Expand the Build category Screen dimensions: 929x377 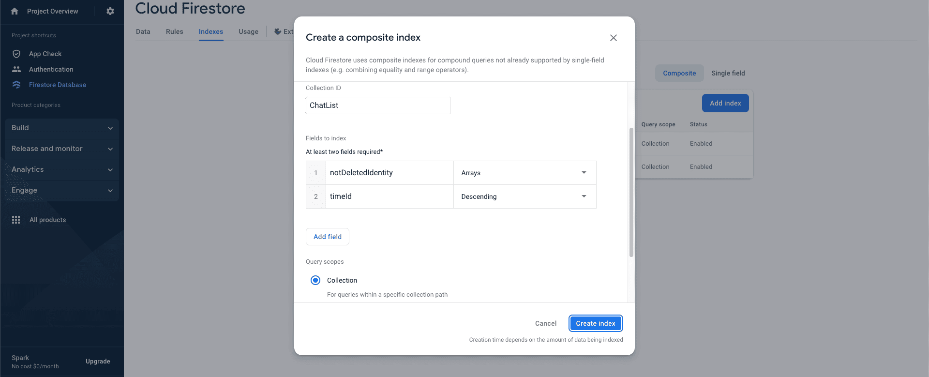[62, 128]
